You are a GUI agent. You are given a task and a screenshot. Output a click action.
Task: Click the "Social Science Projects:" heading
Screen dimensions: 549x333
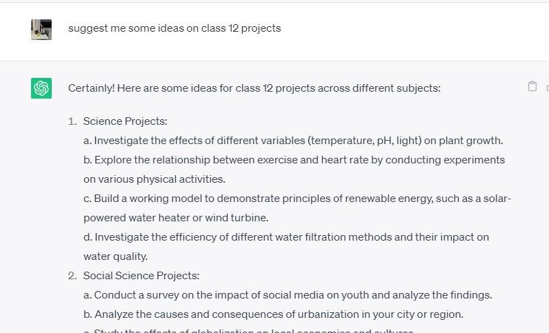(141, 276)
